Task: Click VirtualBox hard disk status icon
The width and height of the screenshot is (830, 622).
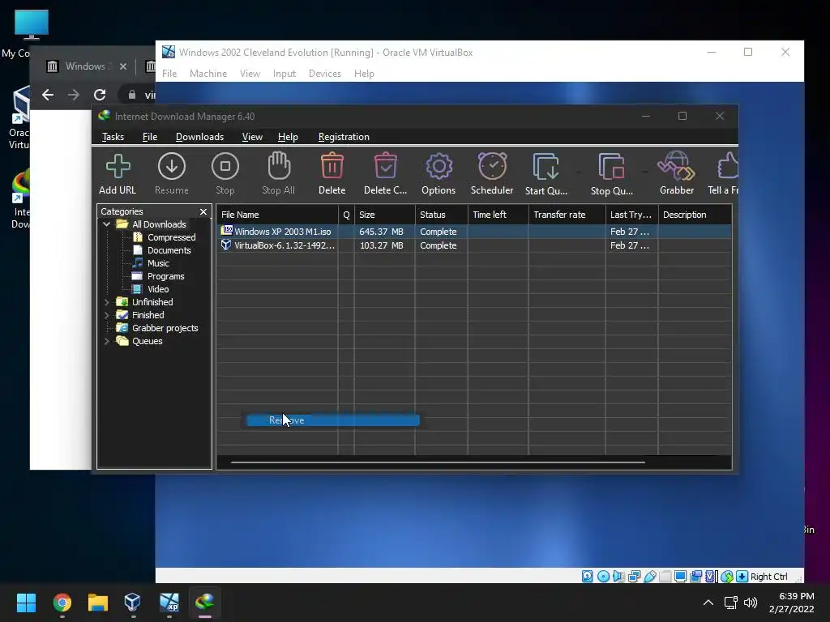Action: (587, 577)
